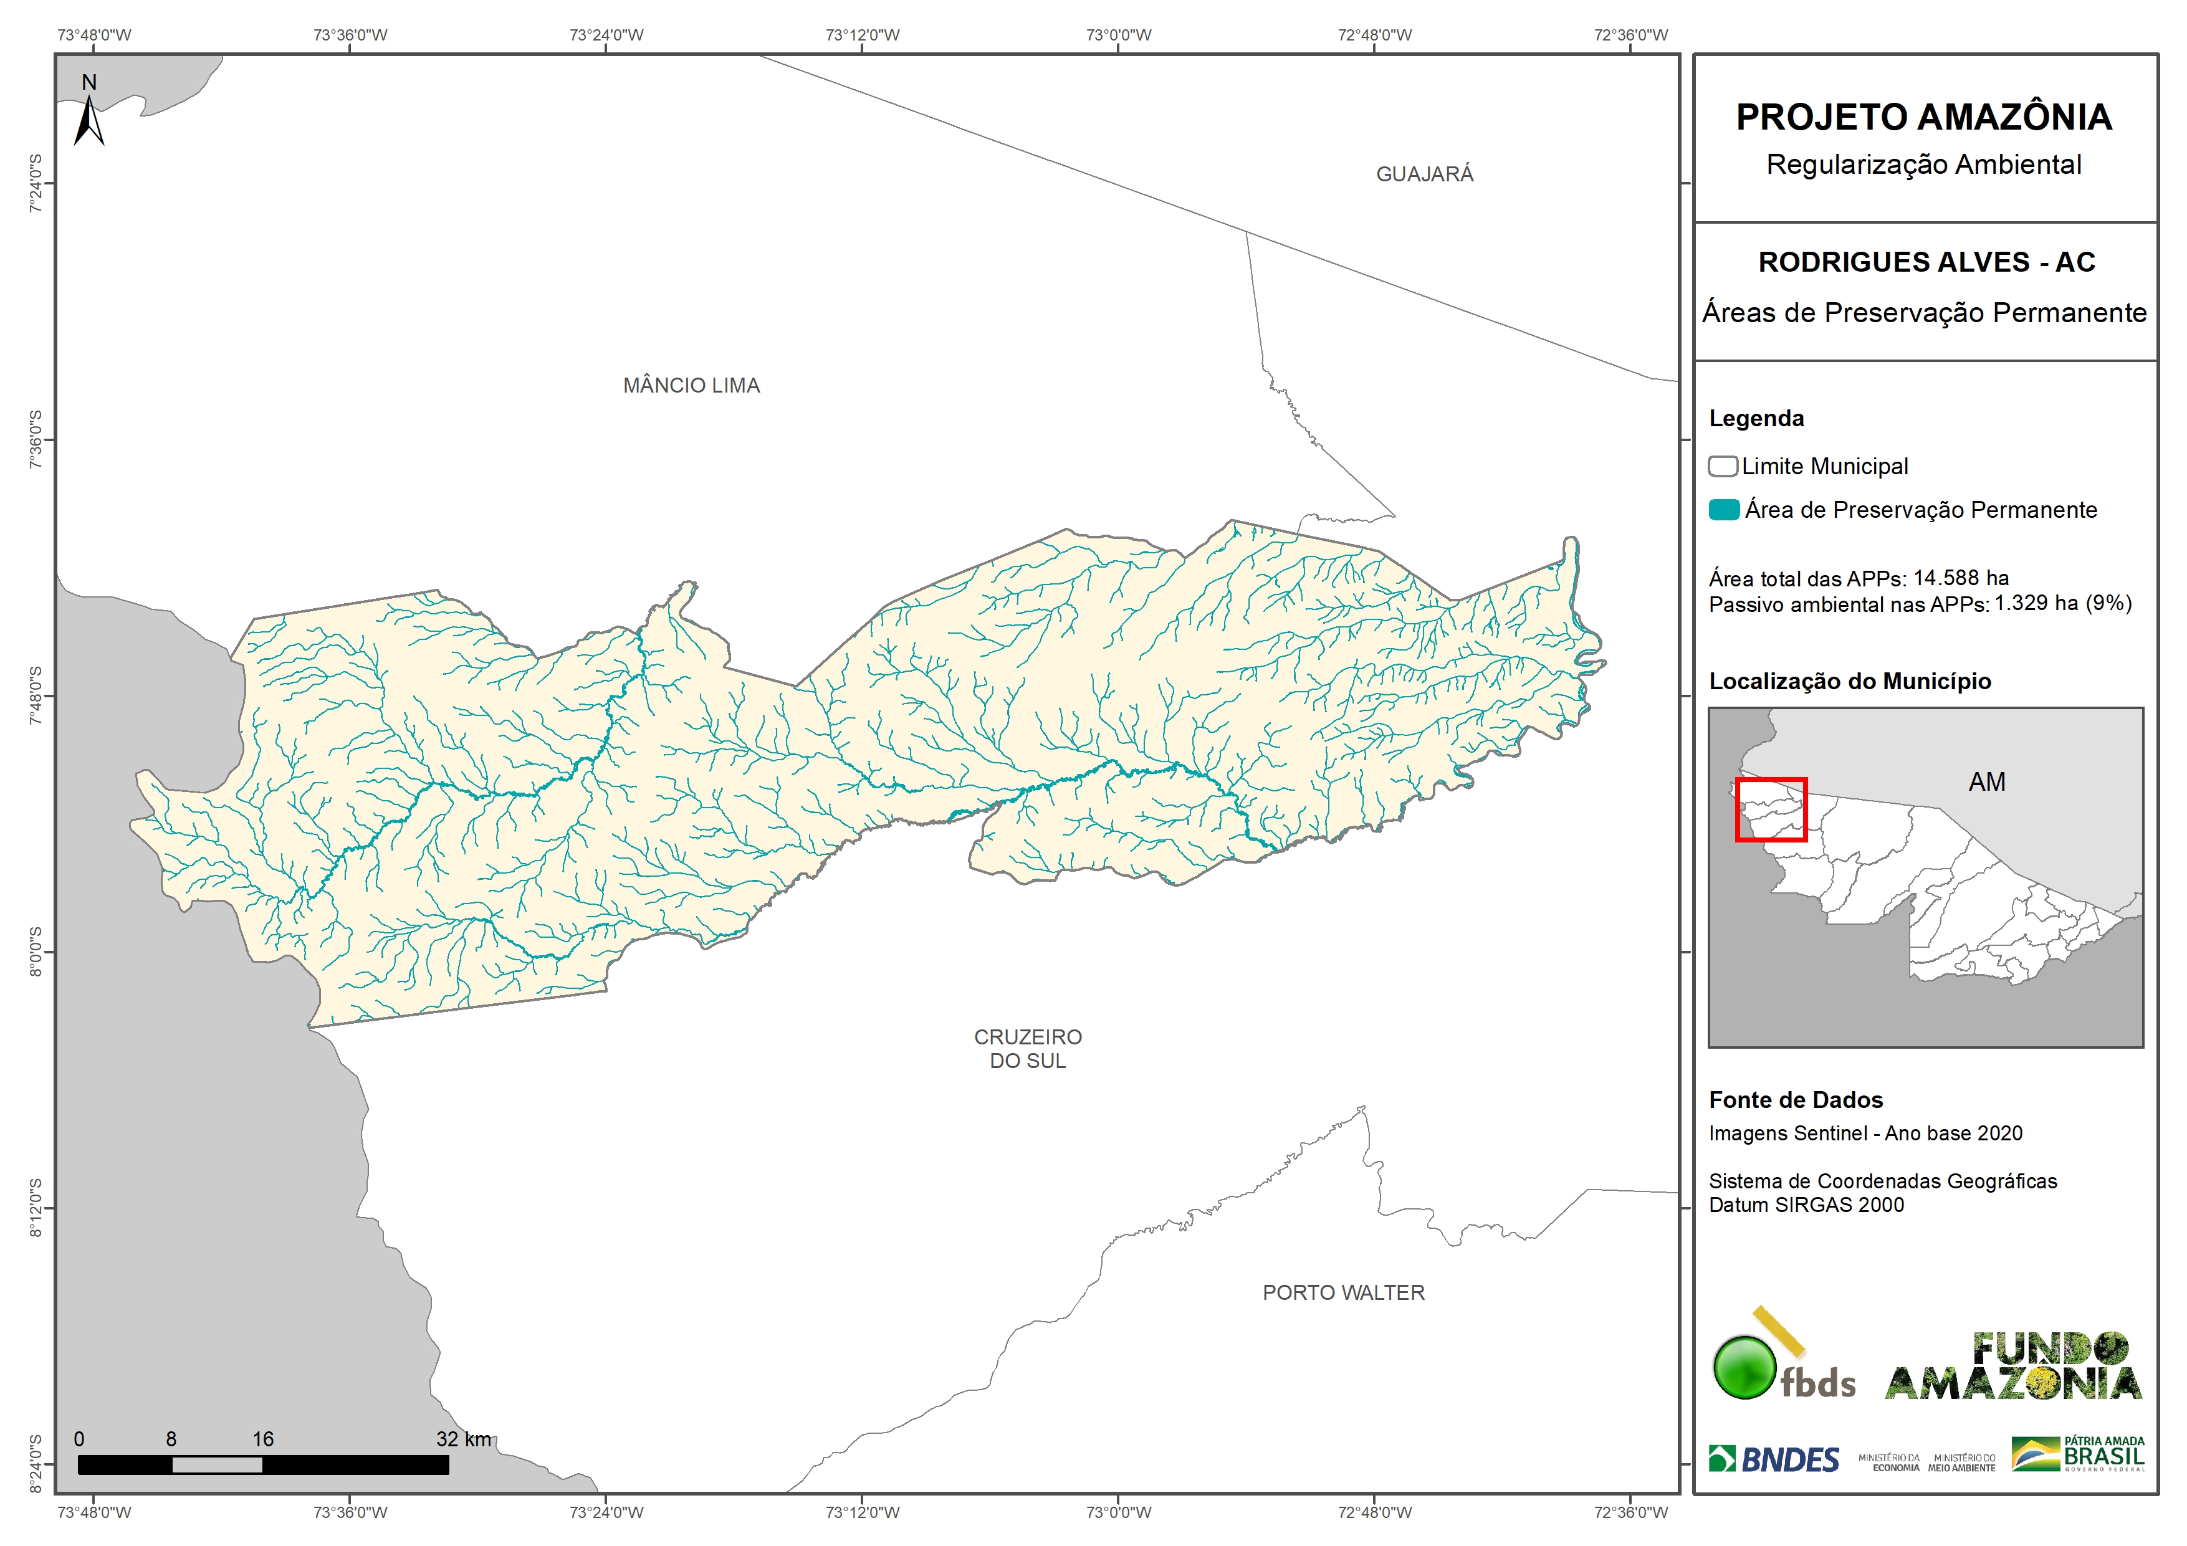Click the fbds green sphere logo
The height and width of the screenshot is (1546, 2187).
pyautogui.click(x=1744, y=1367)
